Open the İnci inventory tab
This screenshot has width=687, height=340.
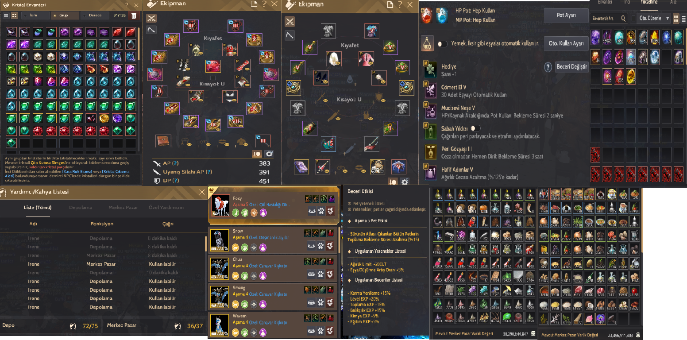(628, 2)
